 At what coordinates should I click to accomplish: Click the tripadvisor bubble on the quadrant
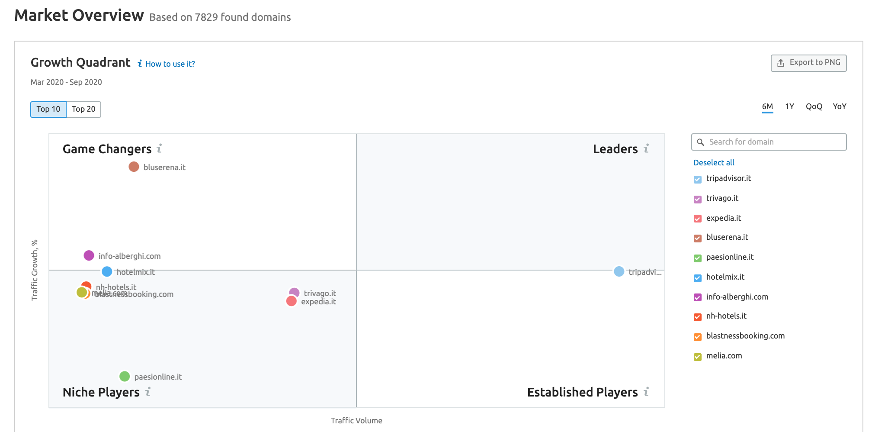[619, 271]
